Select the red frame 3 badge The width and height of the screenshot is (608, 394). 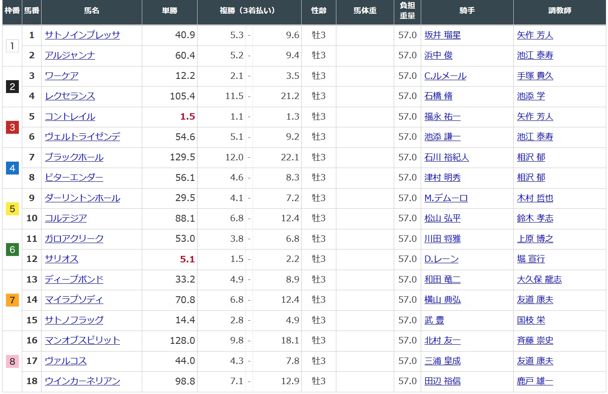click(x=12, y=127)
